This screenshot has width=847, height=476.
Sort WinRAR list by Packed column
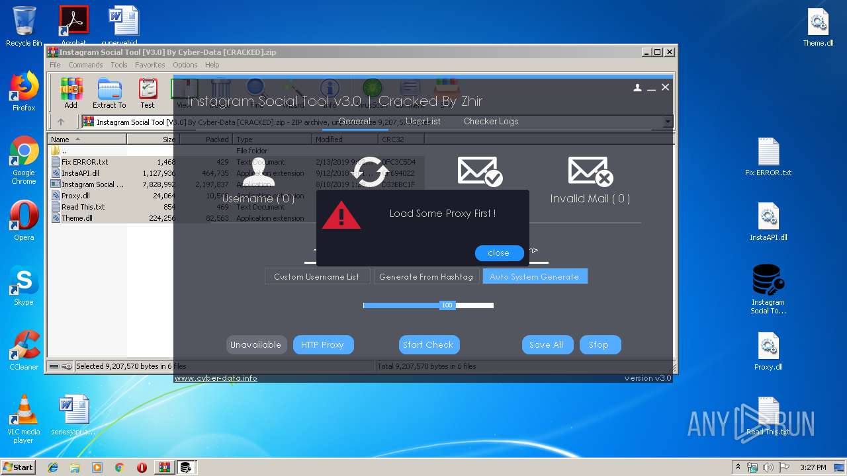(x=205, y=139)
